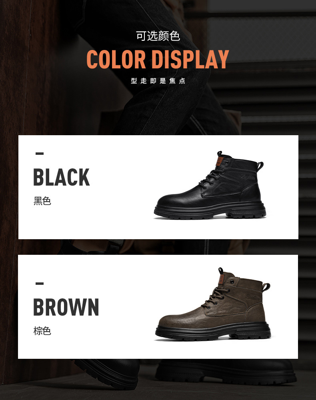The height and width of the screenshot is (400, 316).
Task: Click the embossed logo on brown boot side
Action: coord(253,297)
